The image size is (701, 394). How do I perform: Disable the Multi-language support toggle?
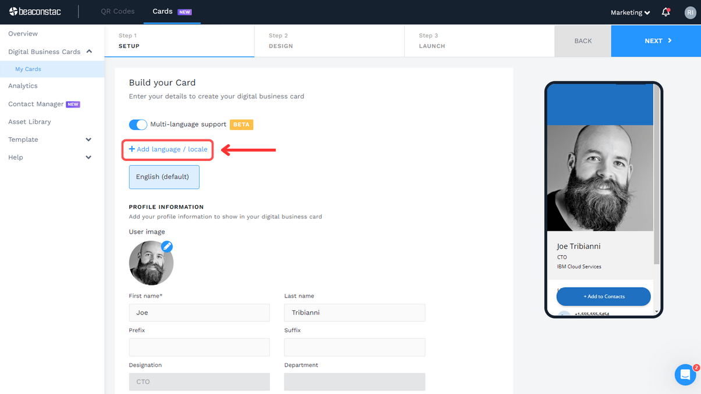[138, 124]
